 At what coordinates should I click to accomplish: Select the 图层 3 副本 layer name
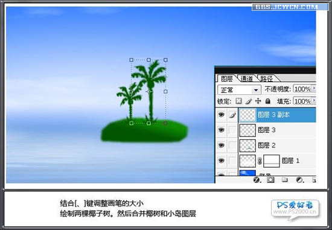273,115
